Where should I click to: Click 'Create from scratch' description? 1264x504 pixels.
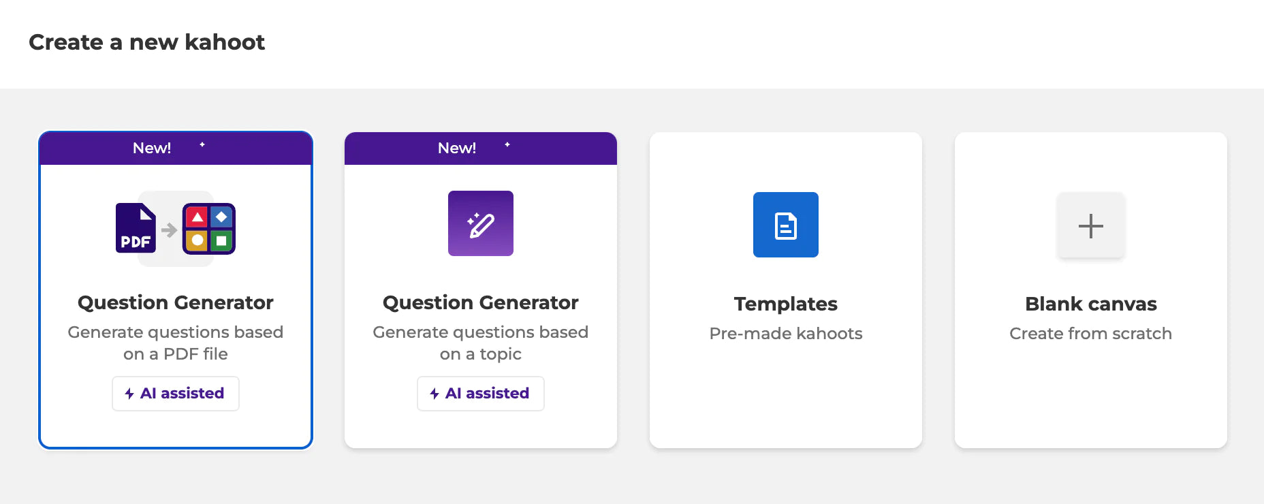[1090, 334]
